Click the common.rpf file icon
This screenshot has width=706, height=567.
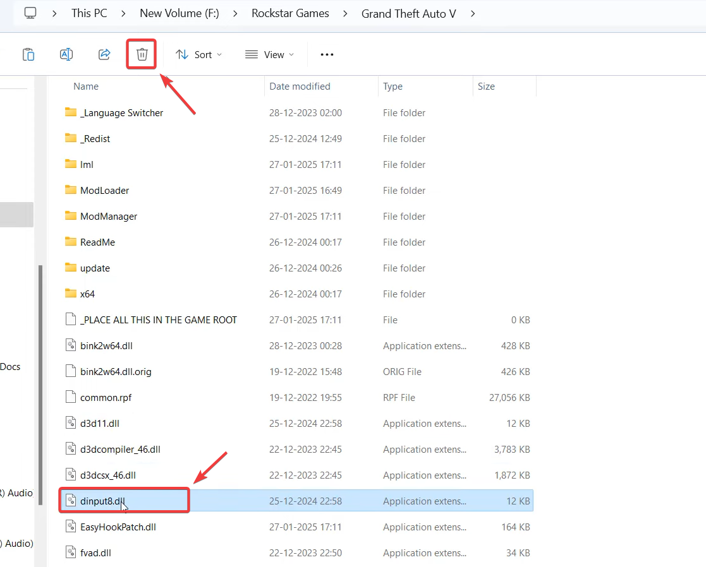pyautogui.click(x=71, y=397)
